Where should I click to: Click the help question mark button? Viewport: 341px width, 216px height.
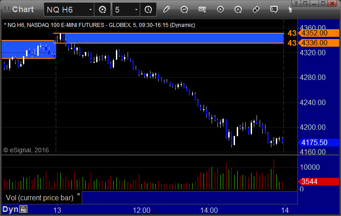(296, 4)
